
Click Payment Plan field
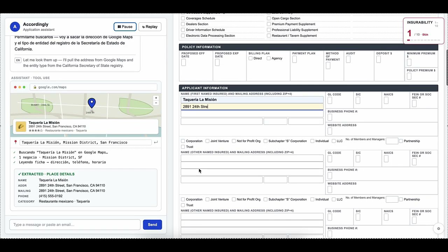[x=294, y=59]
